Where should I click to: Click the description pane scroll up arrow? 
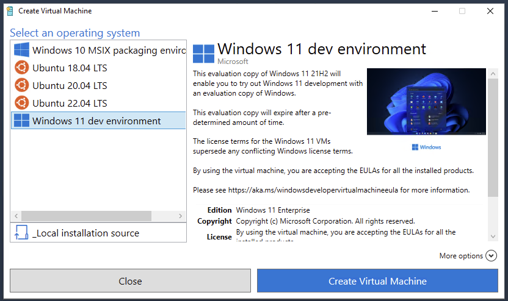coord(493,73)
